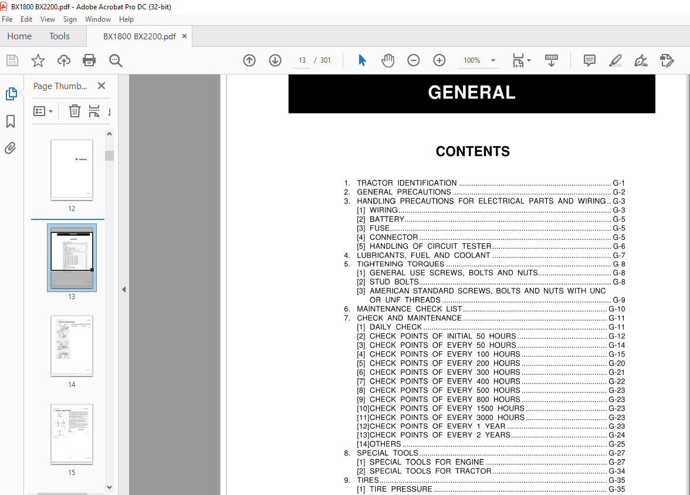This screenshot has height=495, width=690.
Task: Select page 15 thumbnail
Action: pyautogui.click(x=72, y=434)
